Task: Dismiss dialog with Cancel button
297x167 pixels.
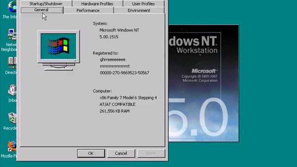Action: [121, 154]
